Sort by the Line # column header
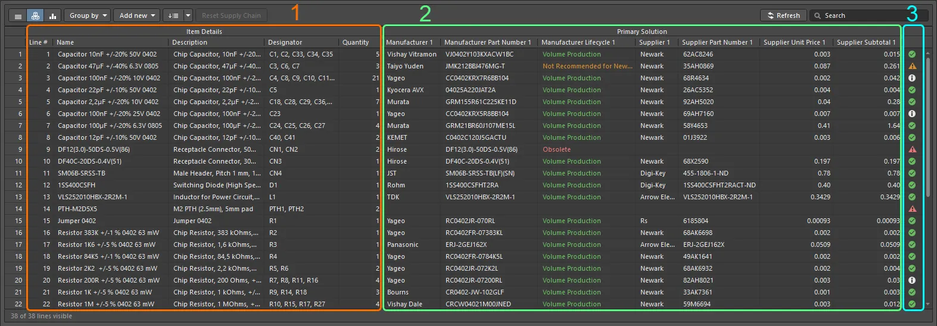Viewport: 937px width, 326px height. (40, 42)
